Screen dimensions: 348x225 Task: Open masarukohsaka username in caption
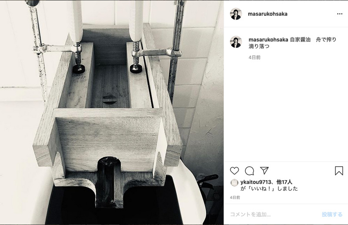coord(268,40)
